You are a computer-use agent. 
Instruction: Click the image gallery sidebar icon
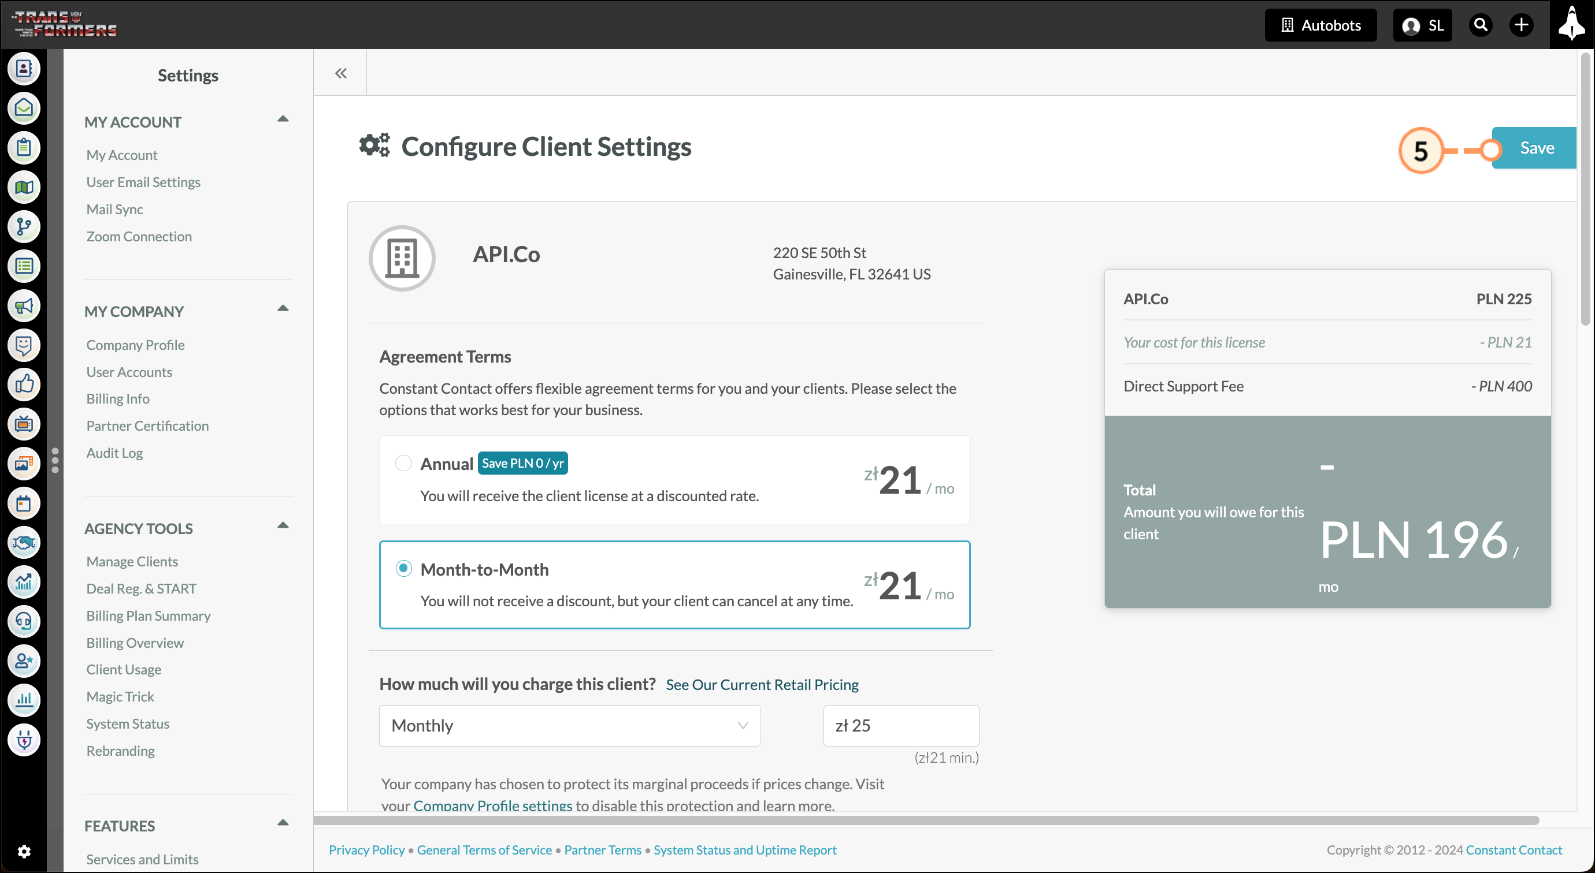point(24,464)
